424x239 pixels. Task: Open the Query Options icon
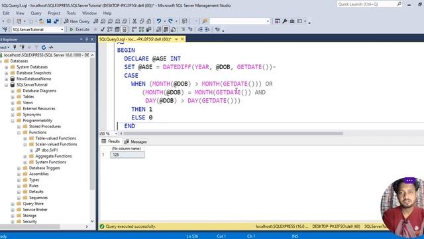tap(117, 29)
